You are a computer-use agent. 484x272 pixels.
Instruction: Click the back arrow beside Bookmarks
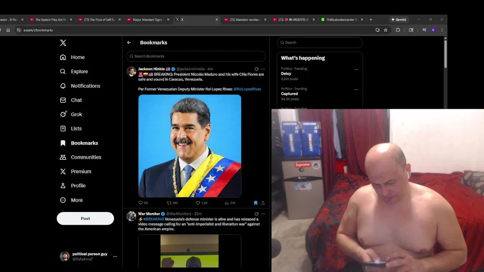tap(129, 43)
